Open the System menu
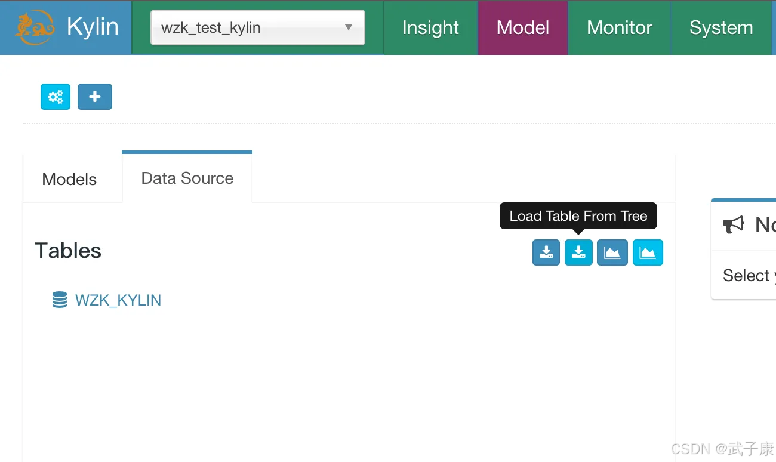Viewport: 776px width, 462px height. (721, 27)
